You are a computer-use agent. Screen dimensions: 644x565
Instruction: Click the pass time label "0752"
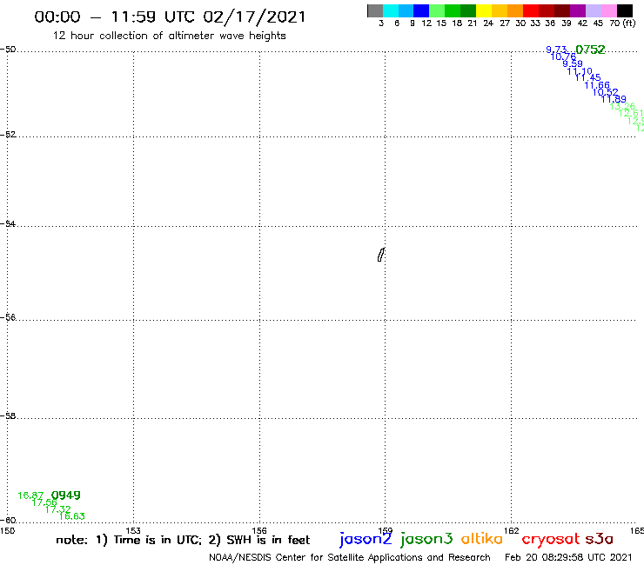point(590,50)
